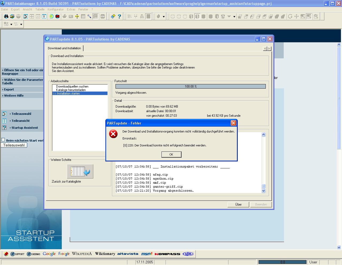Click the Teileauswahl button in left panel
Image resolution: width=342 pixels, height=265 pixels.
(14, 145)
